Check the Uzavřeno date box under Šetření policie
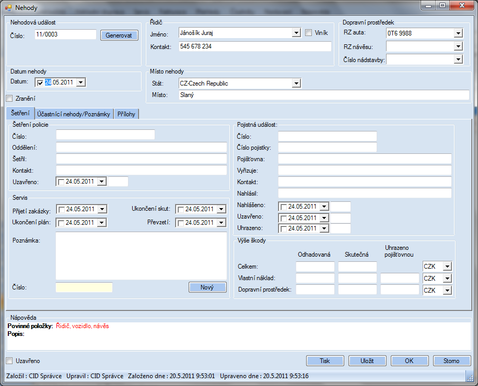Viewport: 478px width, 386px height. click(61, 182)
